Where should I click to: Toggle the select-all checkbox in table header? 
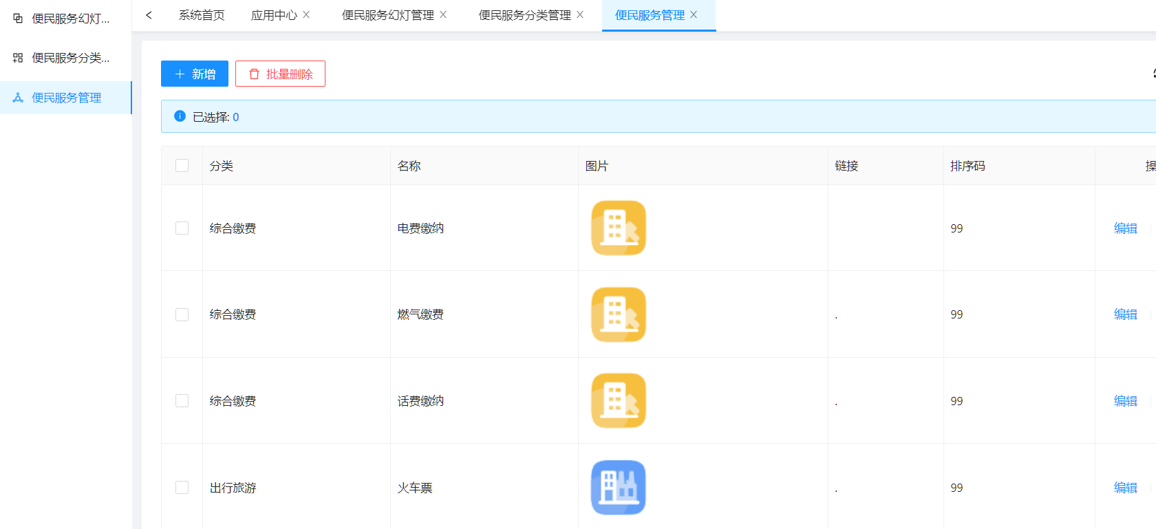182,165
